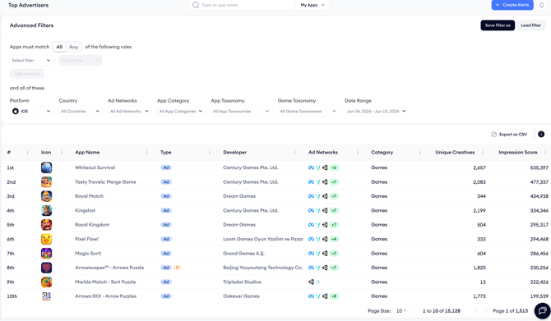Click the Pixel Flow! app icon

(46, 239)
